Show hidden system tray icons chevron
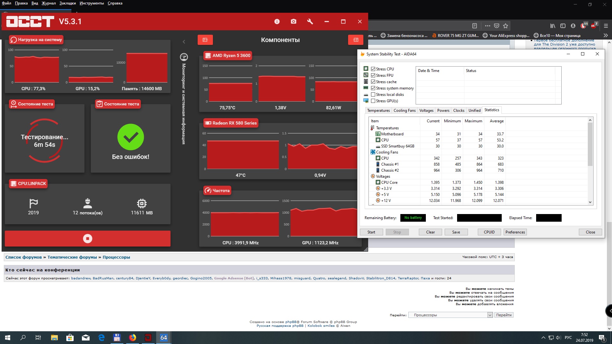612x344 pixels. click(543, 338)
